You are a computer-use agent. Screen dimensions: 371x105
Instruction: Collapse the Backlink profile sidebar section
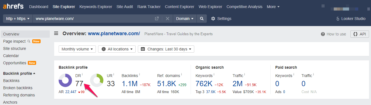pyautogui.click(x=19, y=73)
